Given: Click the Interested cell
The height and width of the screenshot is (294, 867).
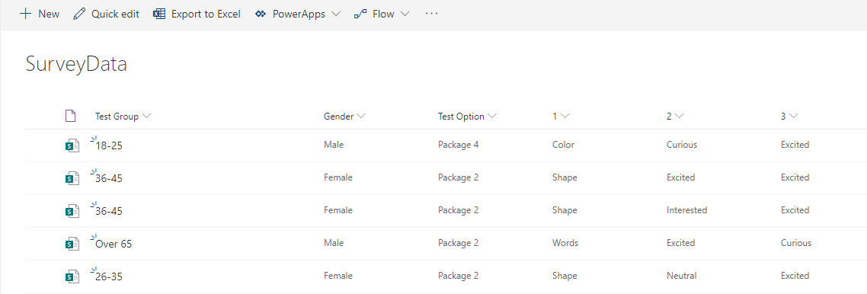Looking at the screenshot, I should 686,210.
